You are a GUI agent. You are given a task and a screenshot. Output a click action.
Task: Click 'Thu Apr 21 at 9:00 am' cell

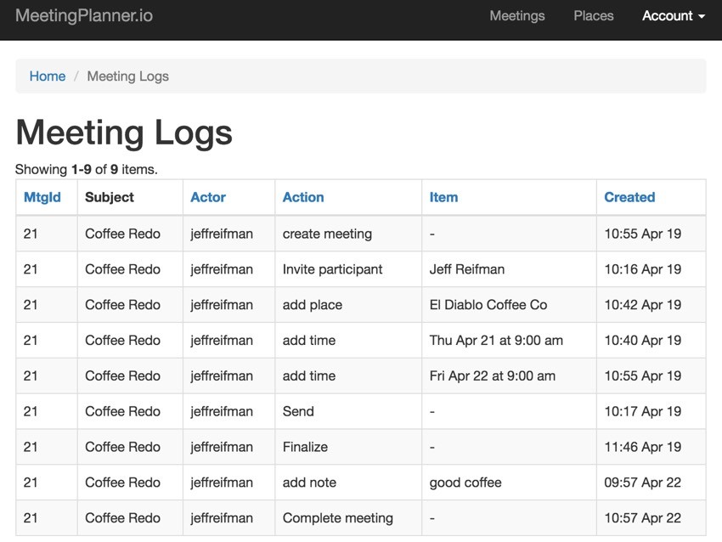pos(509,341)
